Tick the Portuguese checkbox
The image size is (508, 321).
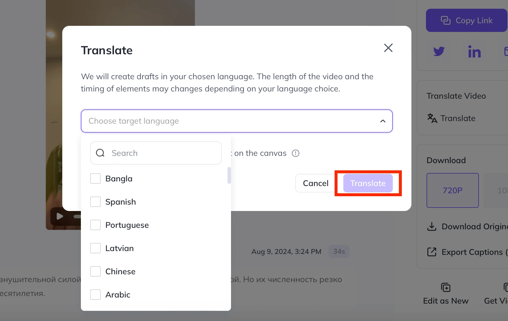pos(95,225)
